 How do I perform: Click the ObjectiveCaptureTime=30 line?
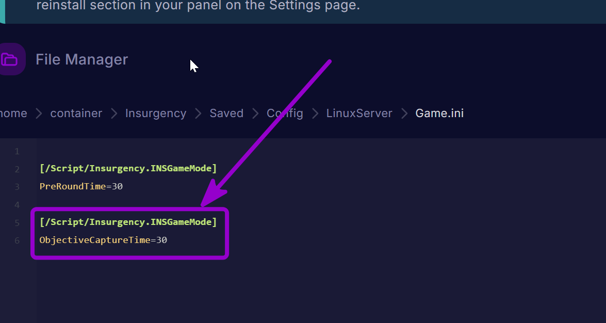coord(103,240)
